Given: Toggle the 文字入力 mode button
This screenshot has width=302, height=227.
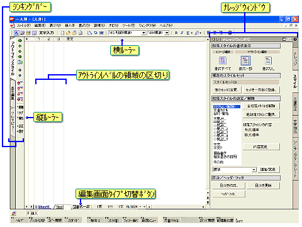Looking at the screenshot, I should [47, 33].
